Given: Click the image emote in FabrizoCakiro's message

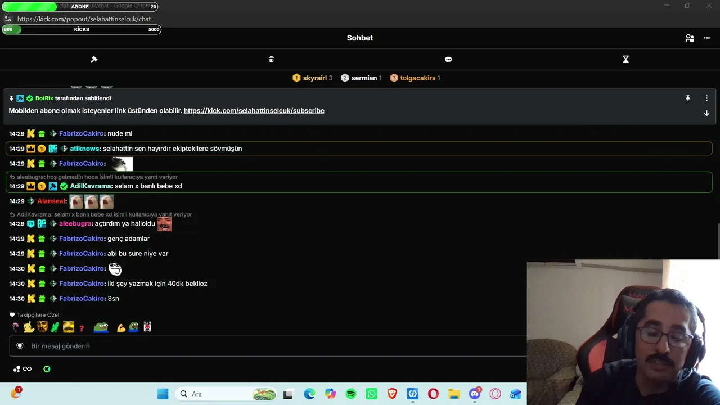Looking at the screenshot, I should (x=121, y=164).
